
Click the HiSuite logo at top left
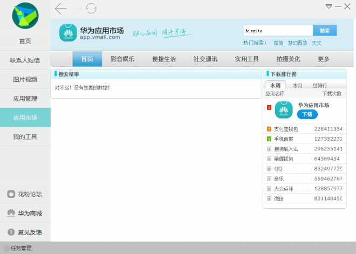tap(25, 16)
